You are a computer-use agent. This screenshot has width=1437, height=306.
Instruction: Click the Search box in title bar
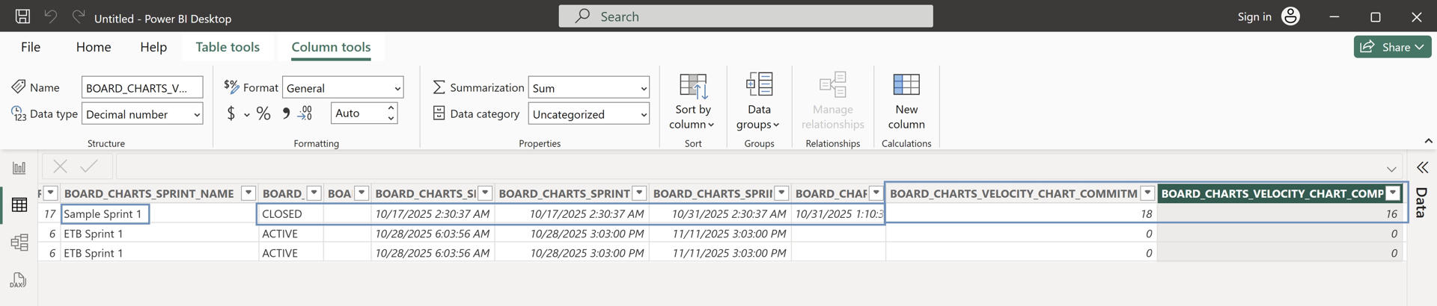745,16
